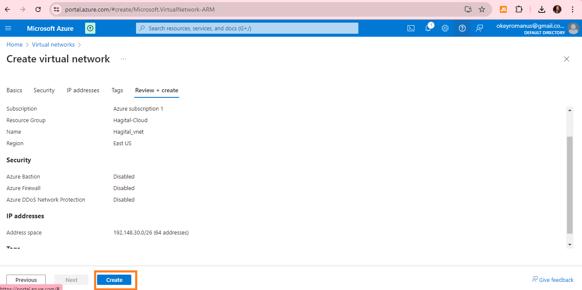Click the Azure Firewall label

[24, 188]
